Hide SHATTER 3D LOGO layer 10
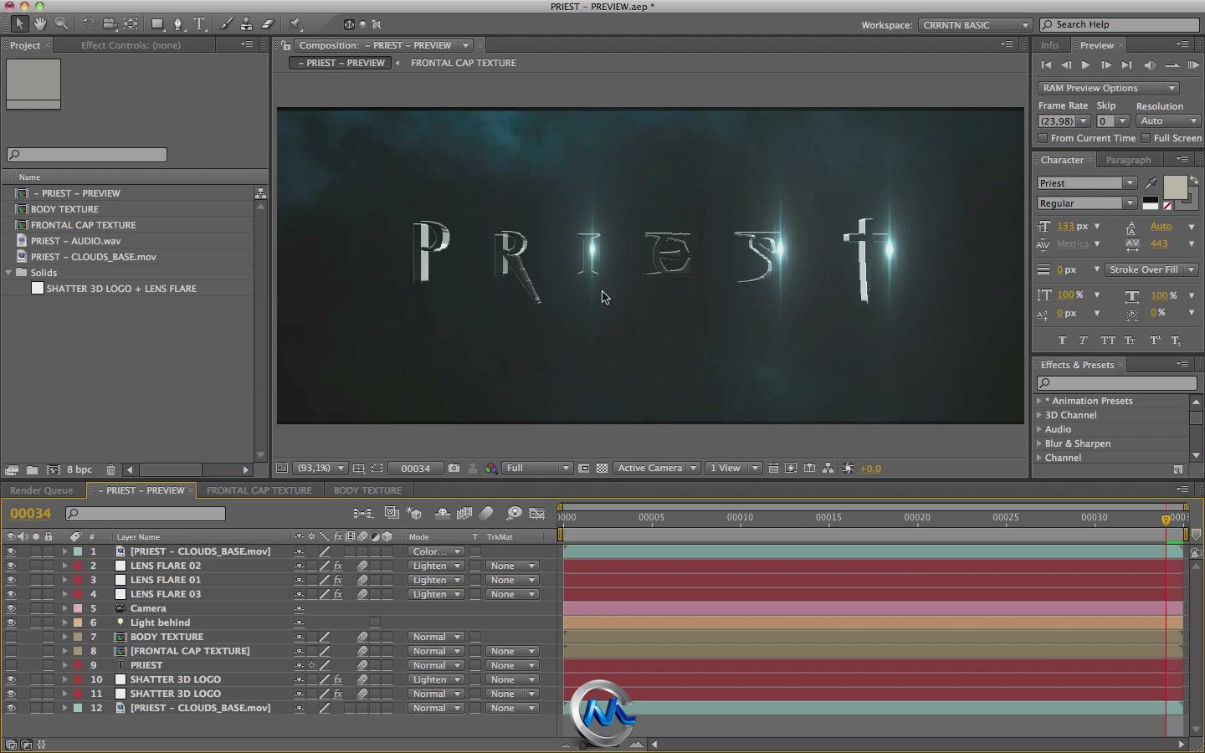 (11, 679)
